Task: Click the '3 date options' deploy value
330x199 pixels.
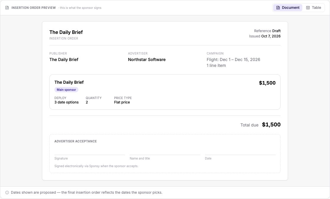Action: pos(67,102)
